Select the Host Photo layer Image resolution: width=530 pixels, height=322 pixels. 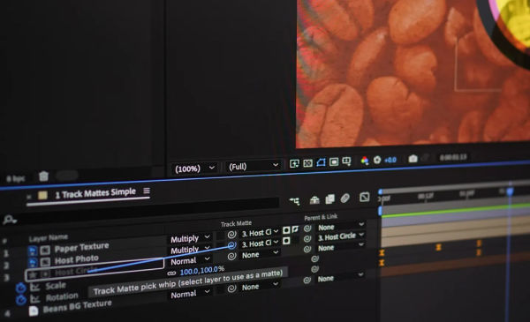(76, 260)
